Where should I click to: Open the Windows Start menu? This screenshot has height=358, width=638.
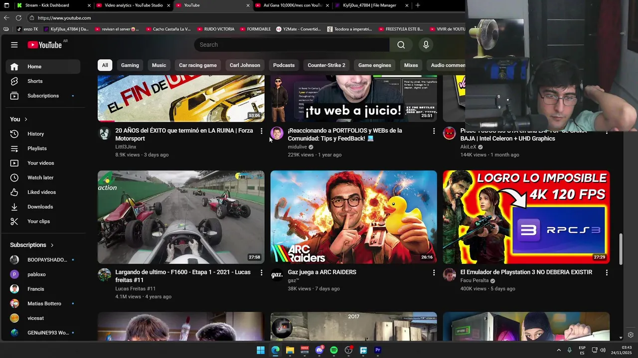(261, 350)
